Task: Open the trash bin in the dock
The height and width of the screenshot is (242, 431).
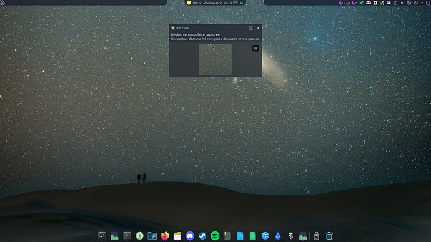Action: click(x=329, y=236)
